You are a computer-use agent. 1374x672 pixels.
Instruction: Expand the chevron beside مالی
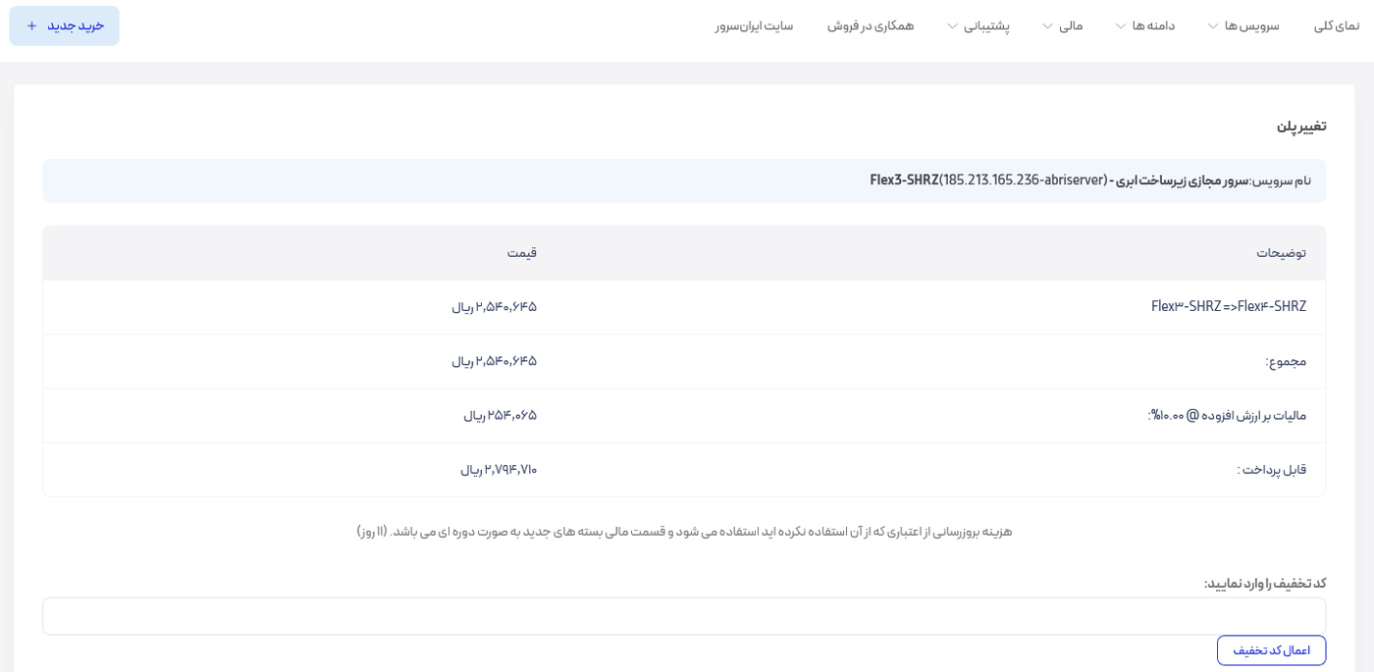point(1047,26)
